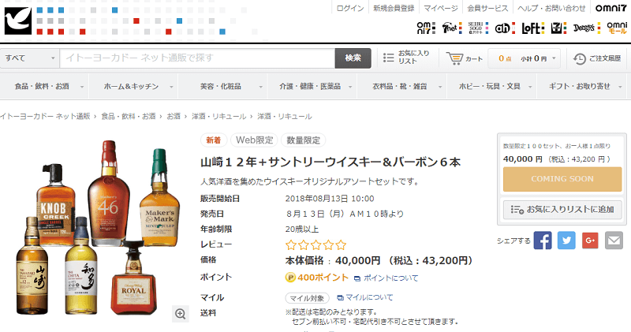
Task: Open マイページ my page
Action: point(441,8)
